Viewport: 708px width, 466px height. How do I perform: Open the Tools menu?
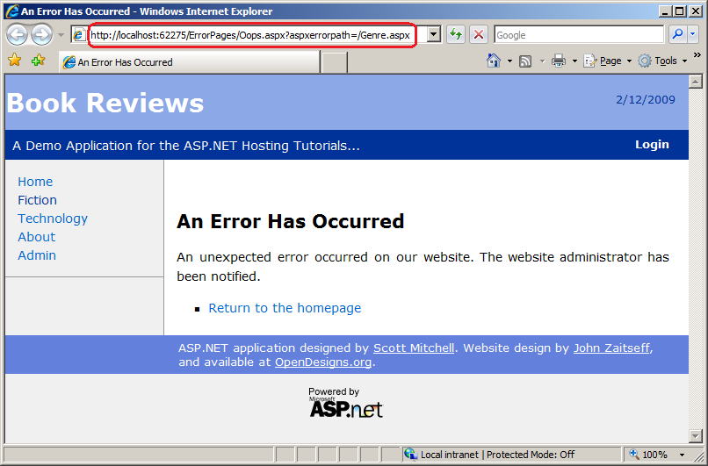[662, 61]
